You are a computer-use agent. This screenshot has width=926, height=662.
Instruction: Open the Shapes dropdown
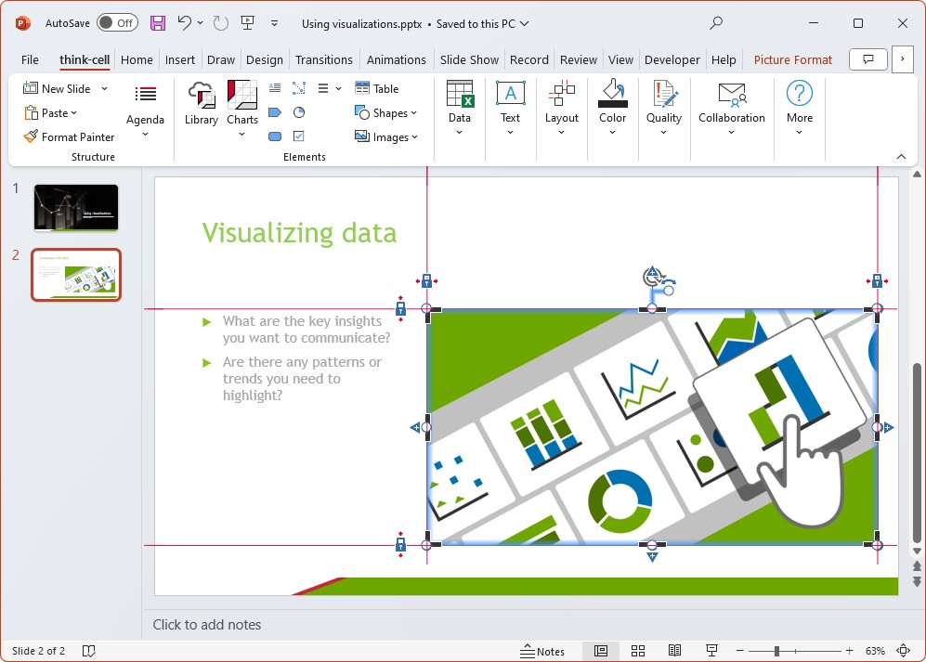pos(385,112)
